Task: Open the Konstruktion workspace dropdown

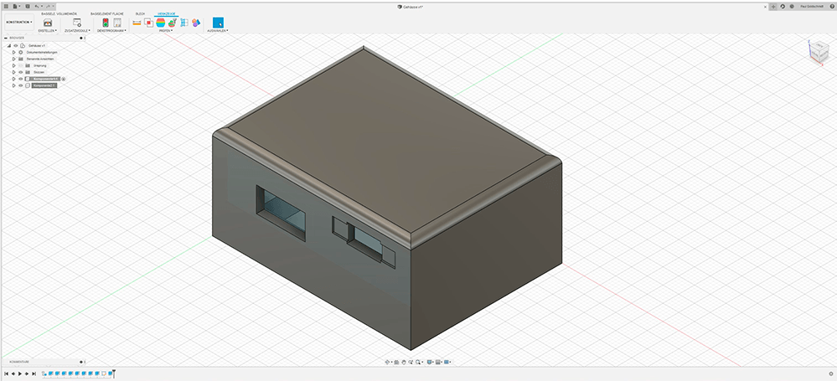Action: click(18, 23)
